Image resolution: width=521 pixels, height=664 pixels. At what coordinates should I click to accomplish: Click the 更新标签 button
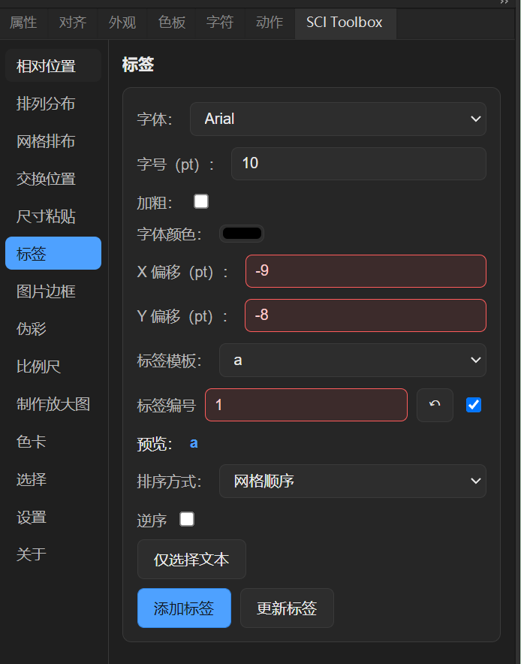[x=287, y=608]
